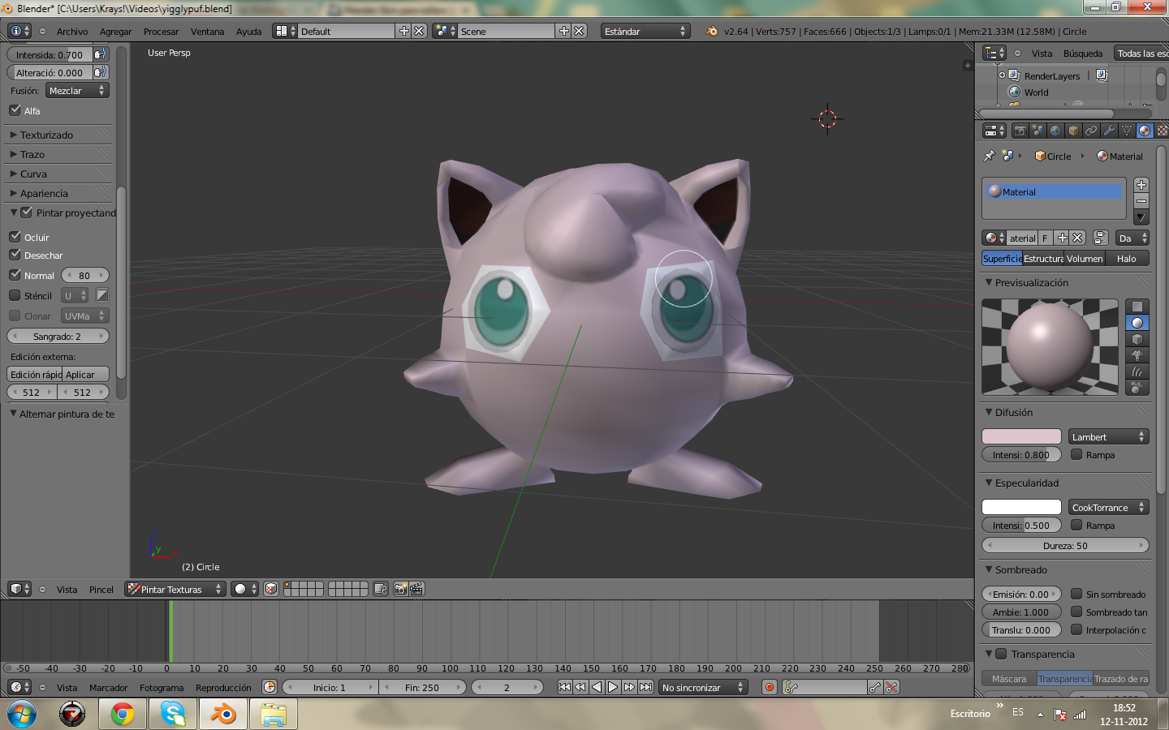Click the pink diffuse color swatch
Viewport: 1169px width, 730px height.
pyautogui.click(x=1021, y=436)
